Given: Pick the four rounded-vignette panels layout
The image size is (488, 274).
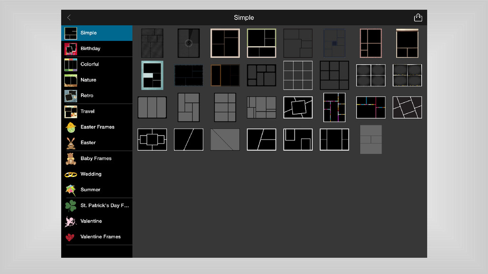Looking at the screenshot, I should [371, 75].
